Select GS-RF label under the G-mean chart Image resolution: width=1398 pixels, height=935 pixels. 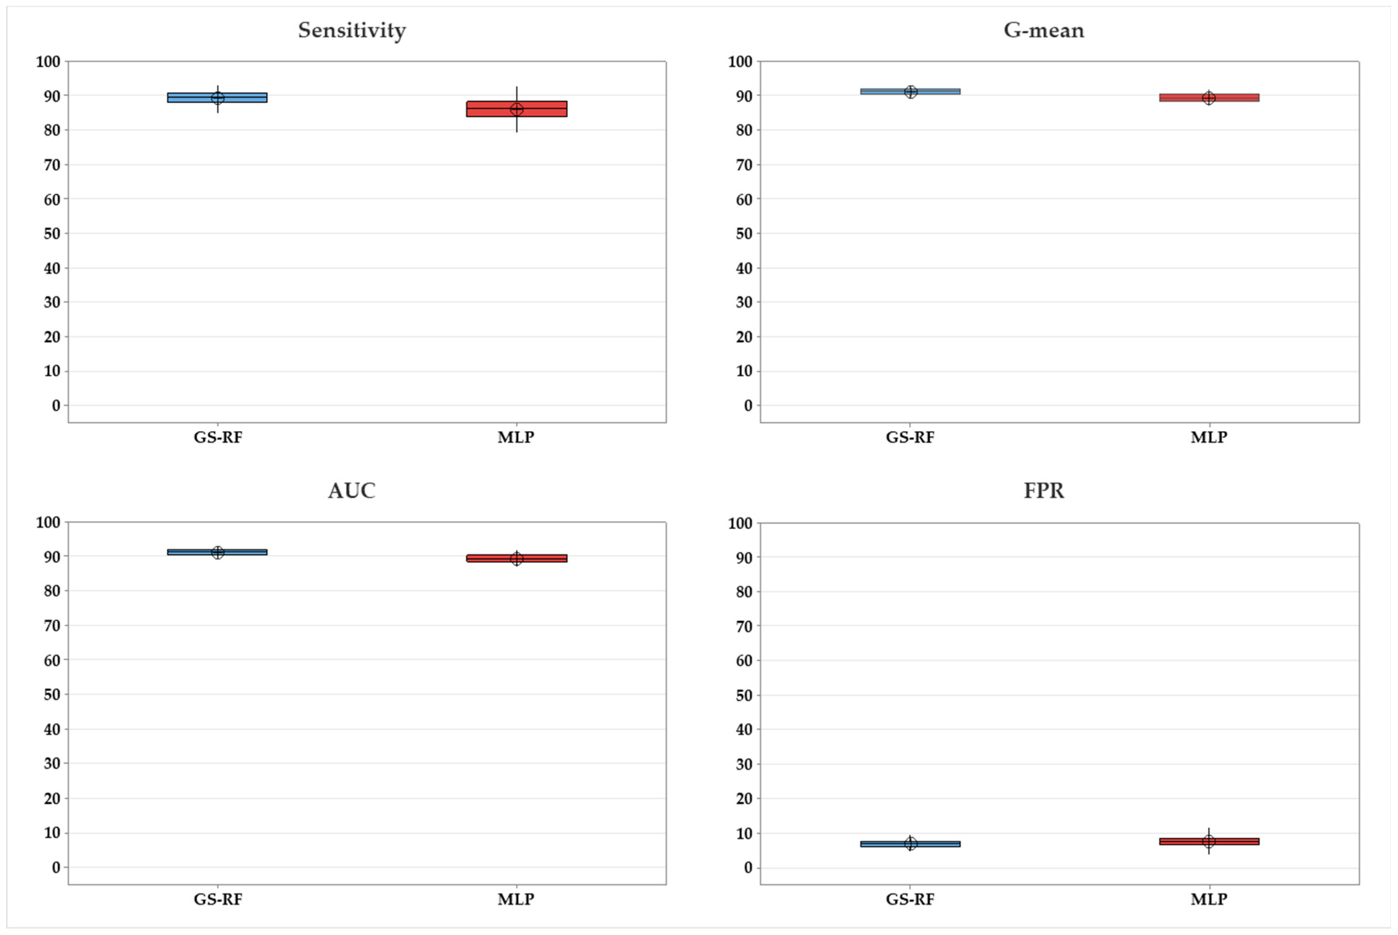pyautogui.click(x=910, y=438)
